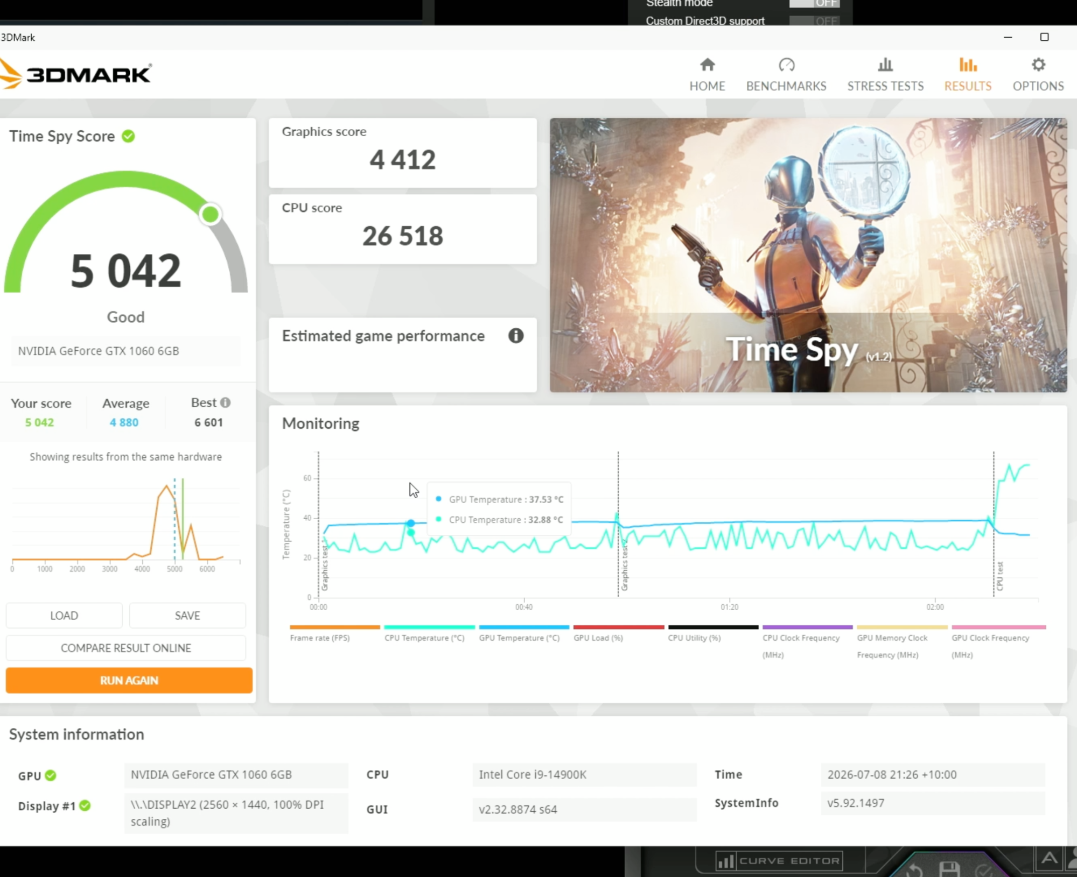Viewport: 1077px width, 877px height.
Task: Click the System information heading
Action: pyautogui.click(x=76, y=734)
